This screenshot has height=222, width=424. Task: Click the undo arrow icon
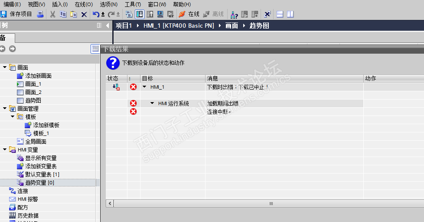96,14
